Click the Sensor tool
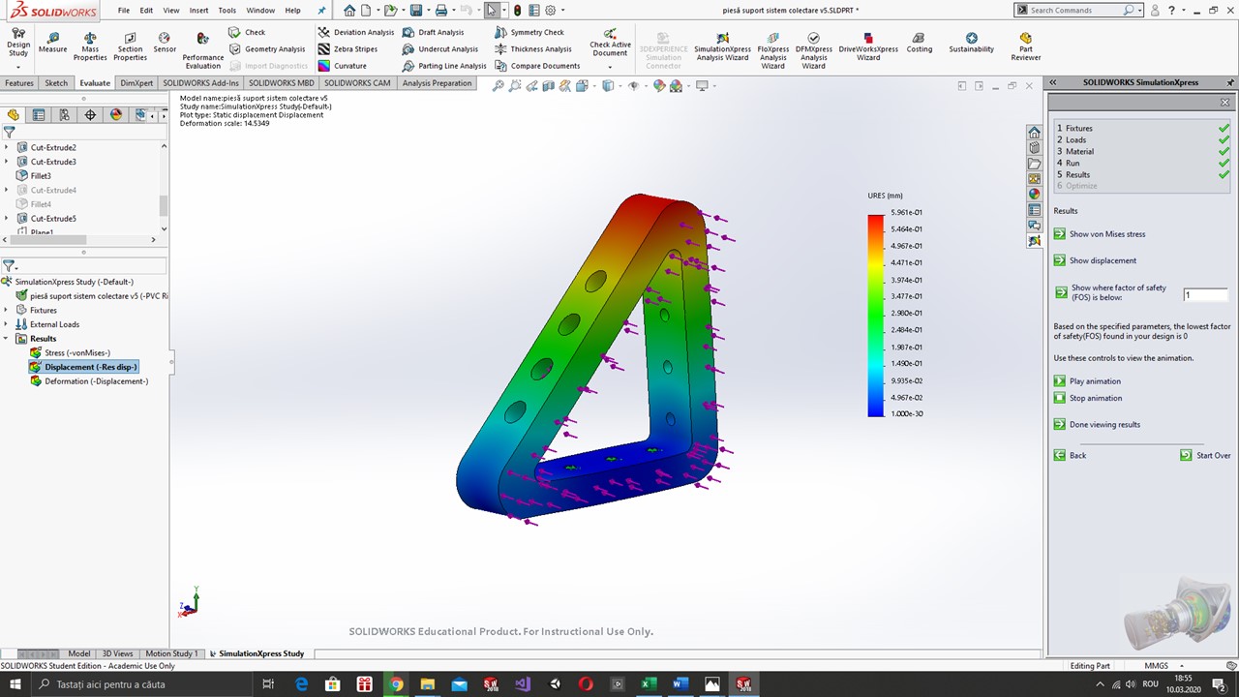Screen dimensions: 1239x697 (x=165, y=44)
